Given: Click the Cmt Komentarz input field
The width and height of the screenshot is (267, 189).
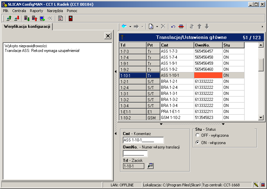Looking at the screenshot, I should point(143,140).
